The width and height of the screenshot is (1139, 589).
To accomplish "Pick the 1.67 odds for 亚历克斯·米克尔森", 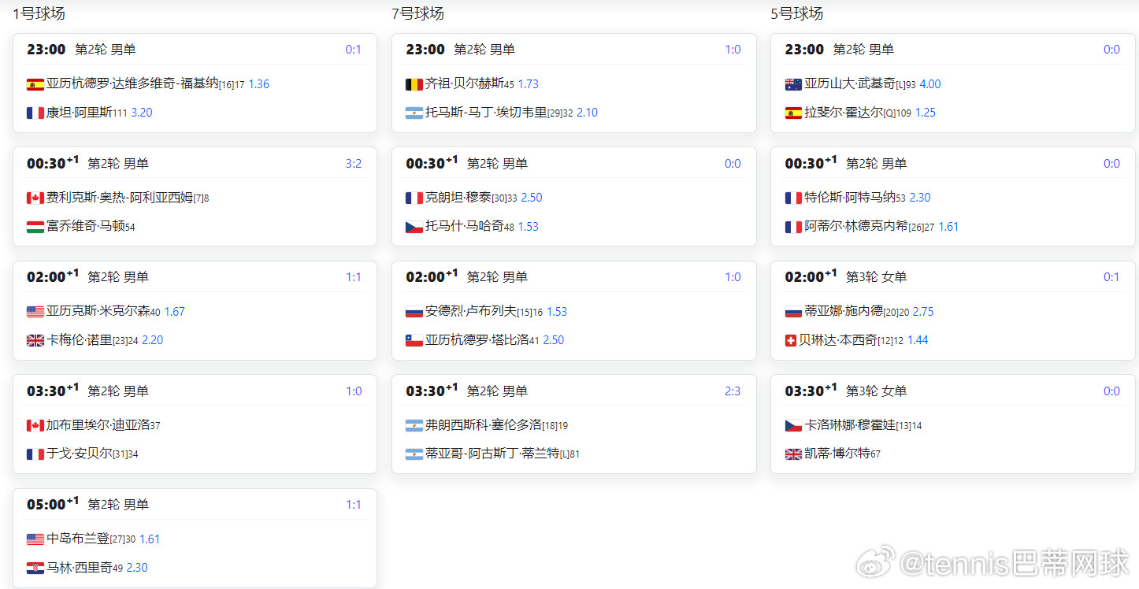I will pyautogui.click(x=174, y=312).
